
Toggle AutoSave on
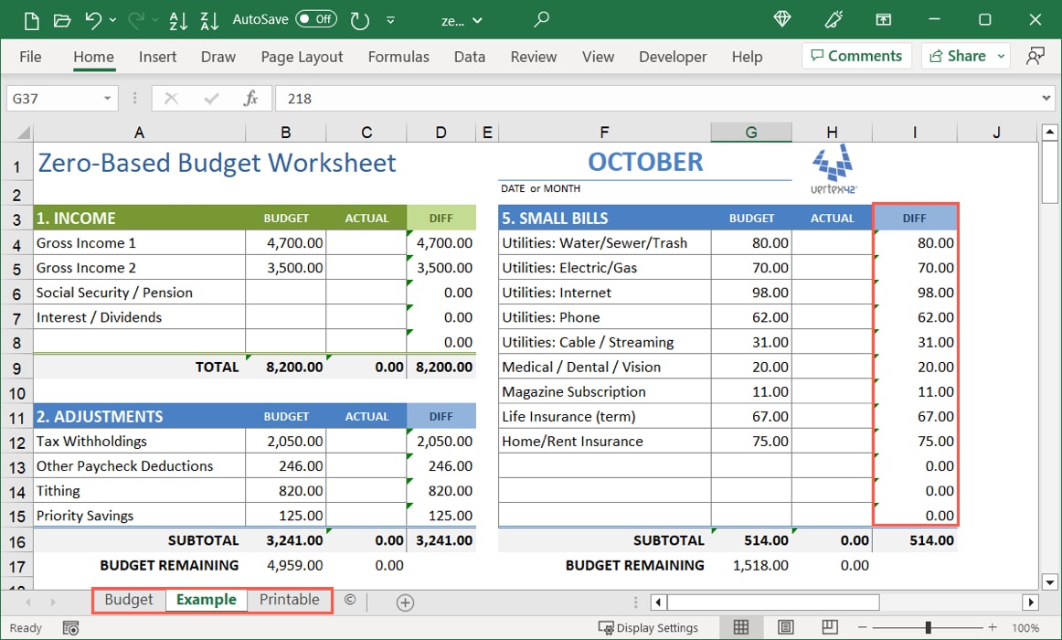[x=317, y=18]
